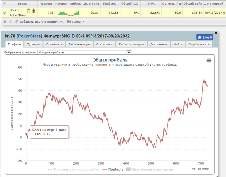The image size is (226, 177).
Task: Sort by the Ср. ставка column header
Action: coord(91,4)
